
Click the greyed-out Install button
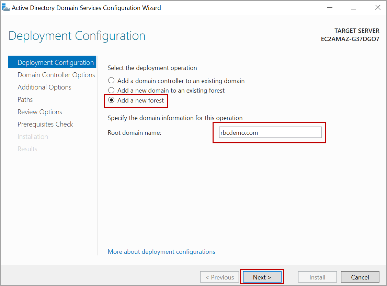(x=317, y=277)
